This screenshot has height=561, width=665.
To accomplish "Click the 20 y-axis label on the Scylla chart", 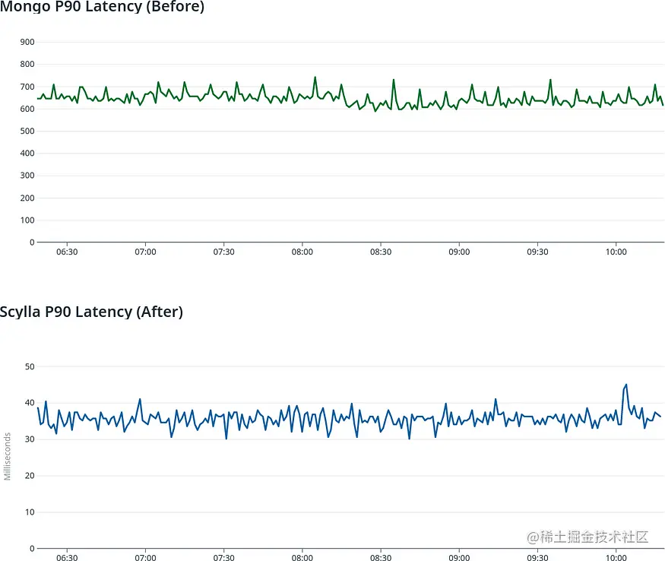I will 30,475.
